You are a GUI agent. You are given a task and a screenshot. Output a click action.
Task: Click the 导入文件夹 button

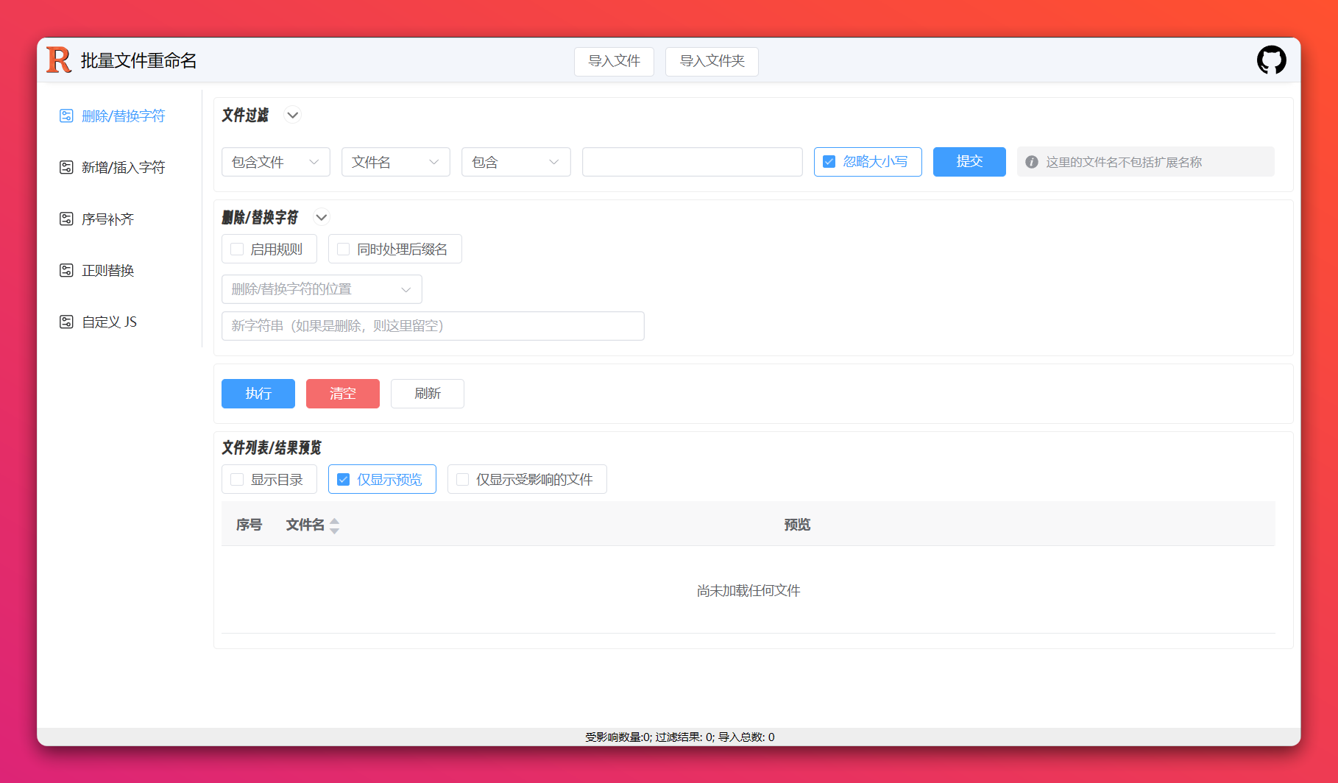712,61
